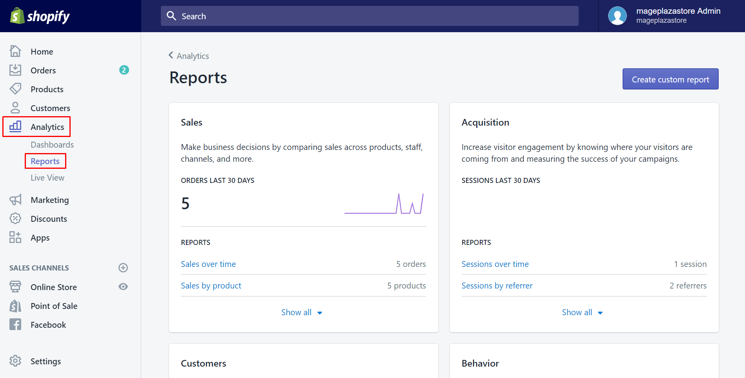The height and width of the screenshot is (378, 745).
Task: Click the '2 referrers' value
Action: click(688, 285)
